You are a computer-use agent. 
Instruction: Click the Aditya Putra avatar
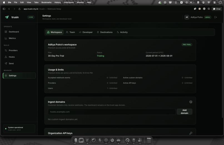coord(187,17)
